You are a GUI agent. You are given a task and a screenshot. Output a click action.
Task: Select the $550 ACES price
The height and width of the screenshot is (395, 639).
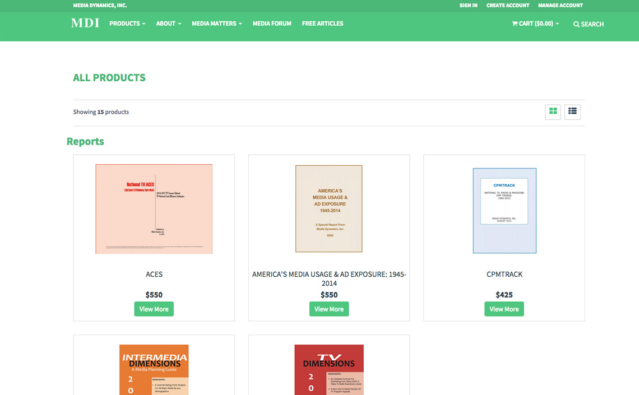click(x=154, y=295)
